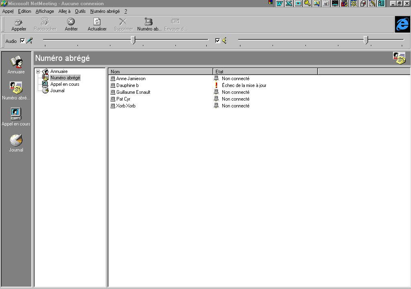
Task: Sort list by Etat column header
Action: [x=265, y=72]
